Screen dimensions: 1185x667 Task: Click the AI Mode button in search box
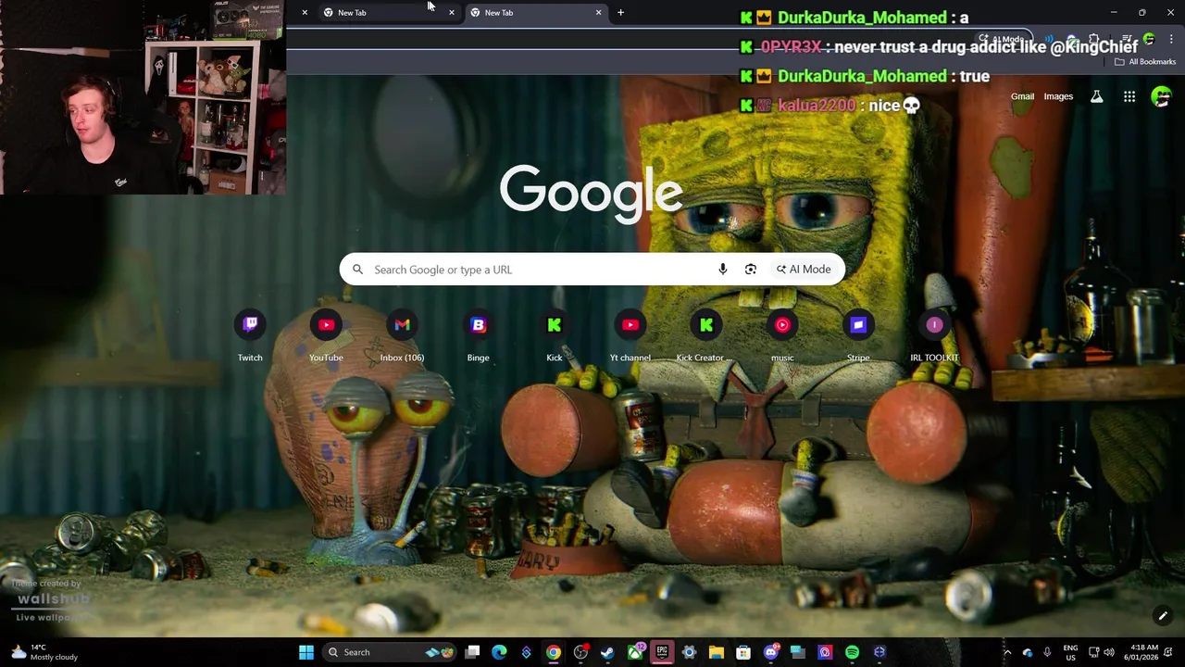(804, 270)
